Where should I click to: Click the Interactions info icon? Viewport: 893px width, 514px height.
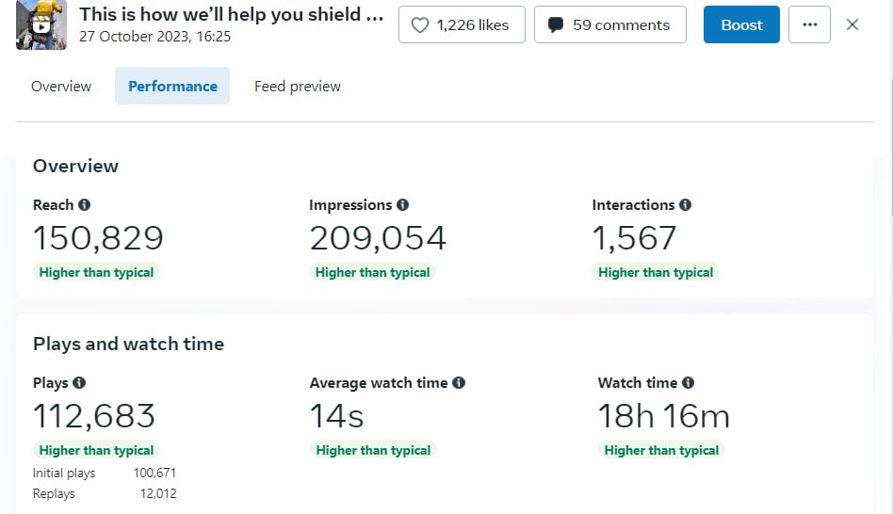pyautogui.click(x=686, y=205)
